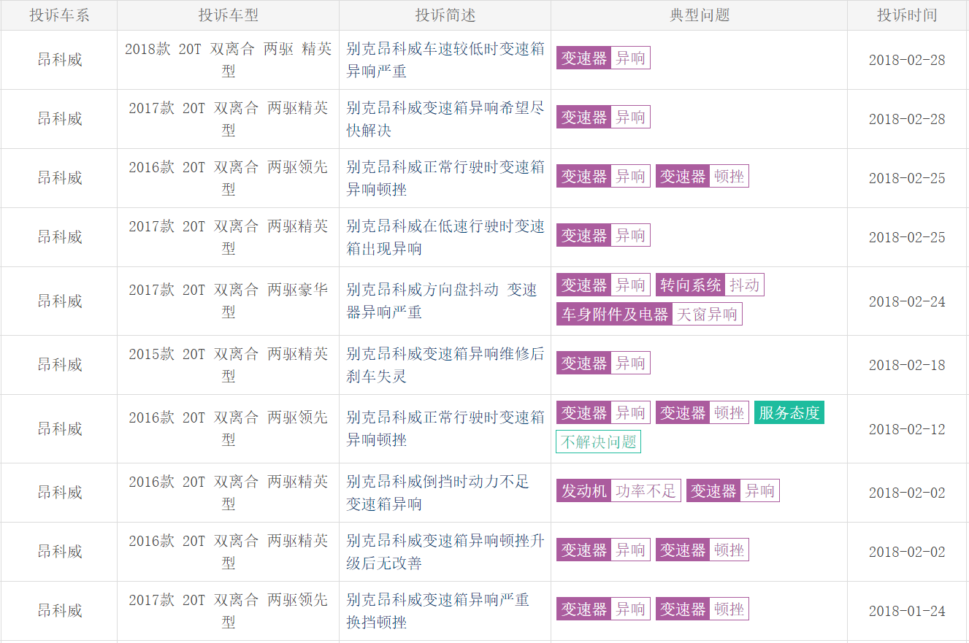Click 变速器 顿挫 tag in 2018-01-24 row
969x643 pixels.
(702, 609)
